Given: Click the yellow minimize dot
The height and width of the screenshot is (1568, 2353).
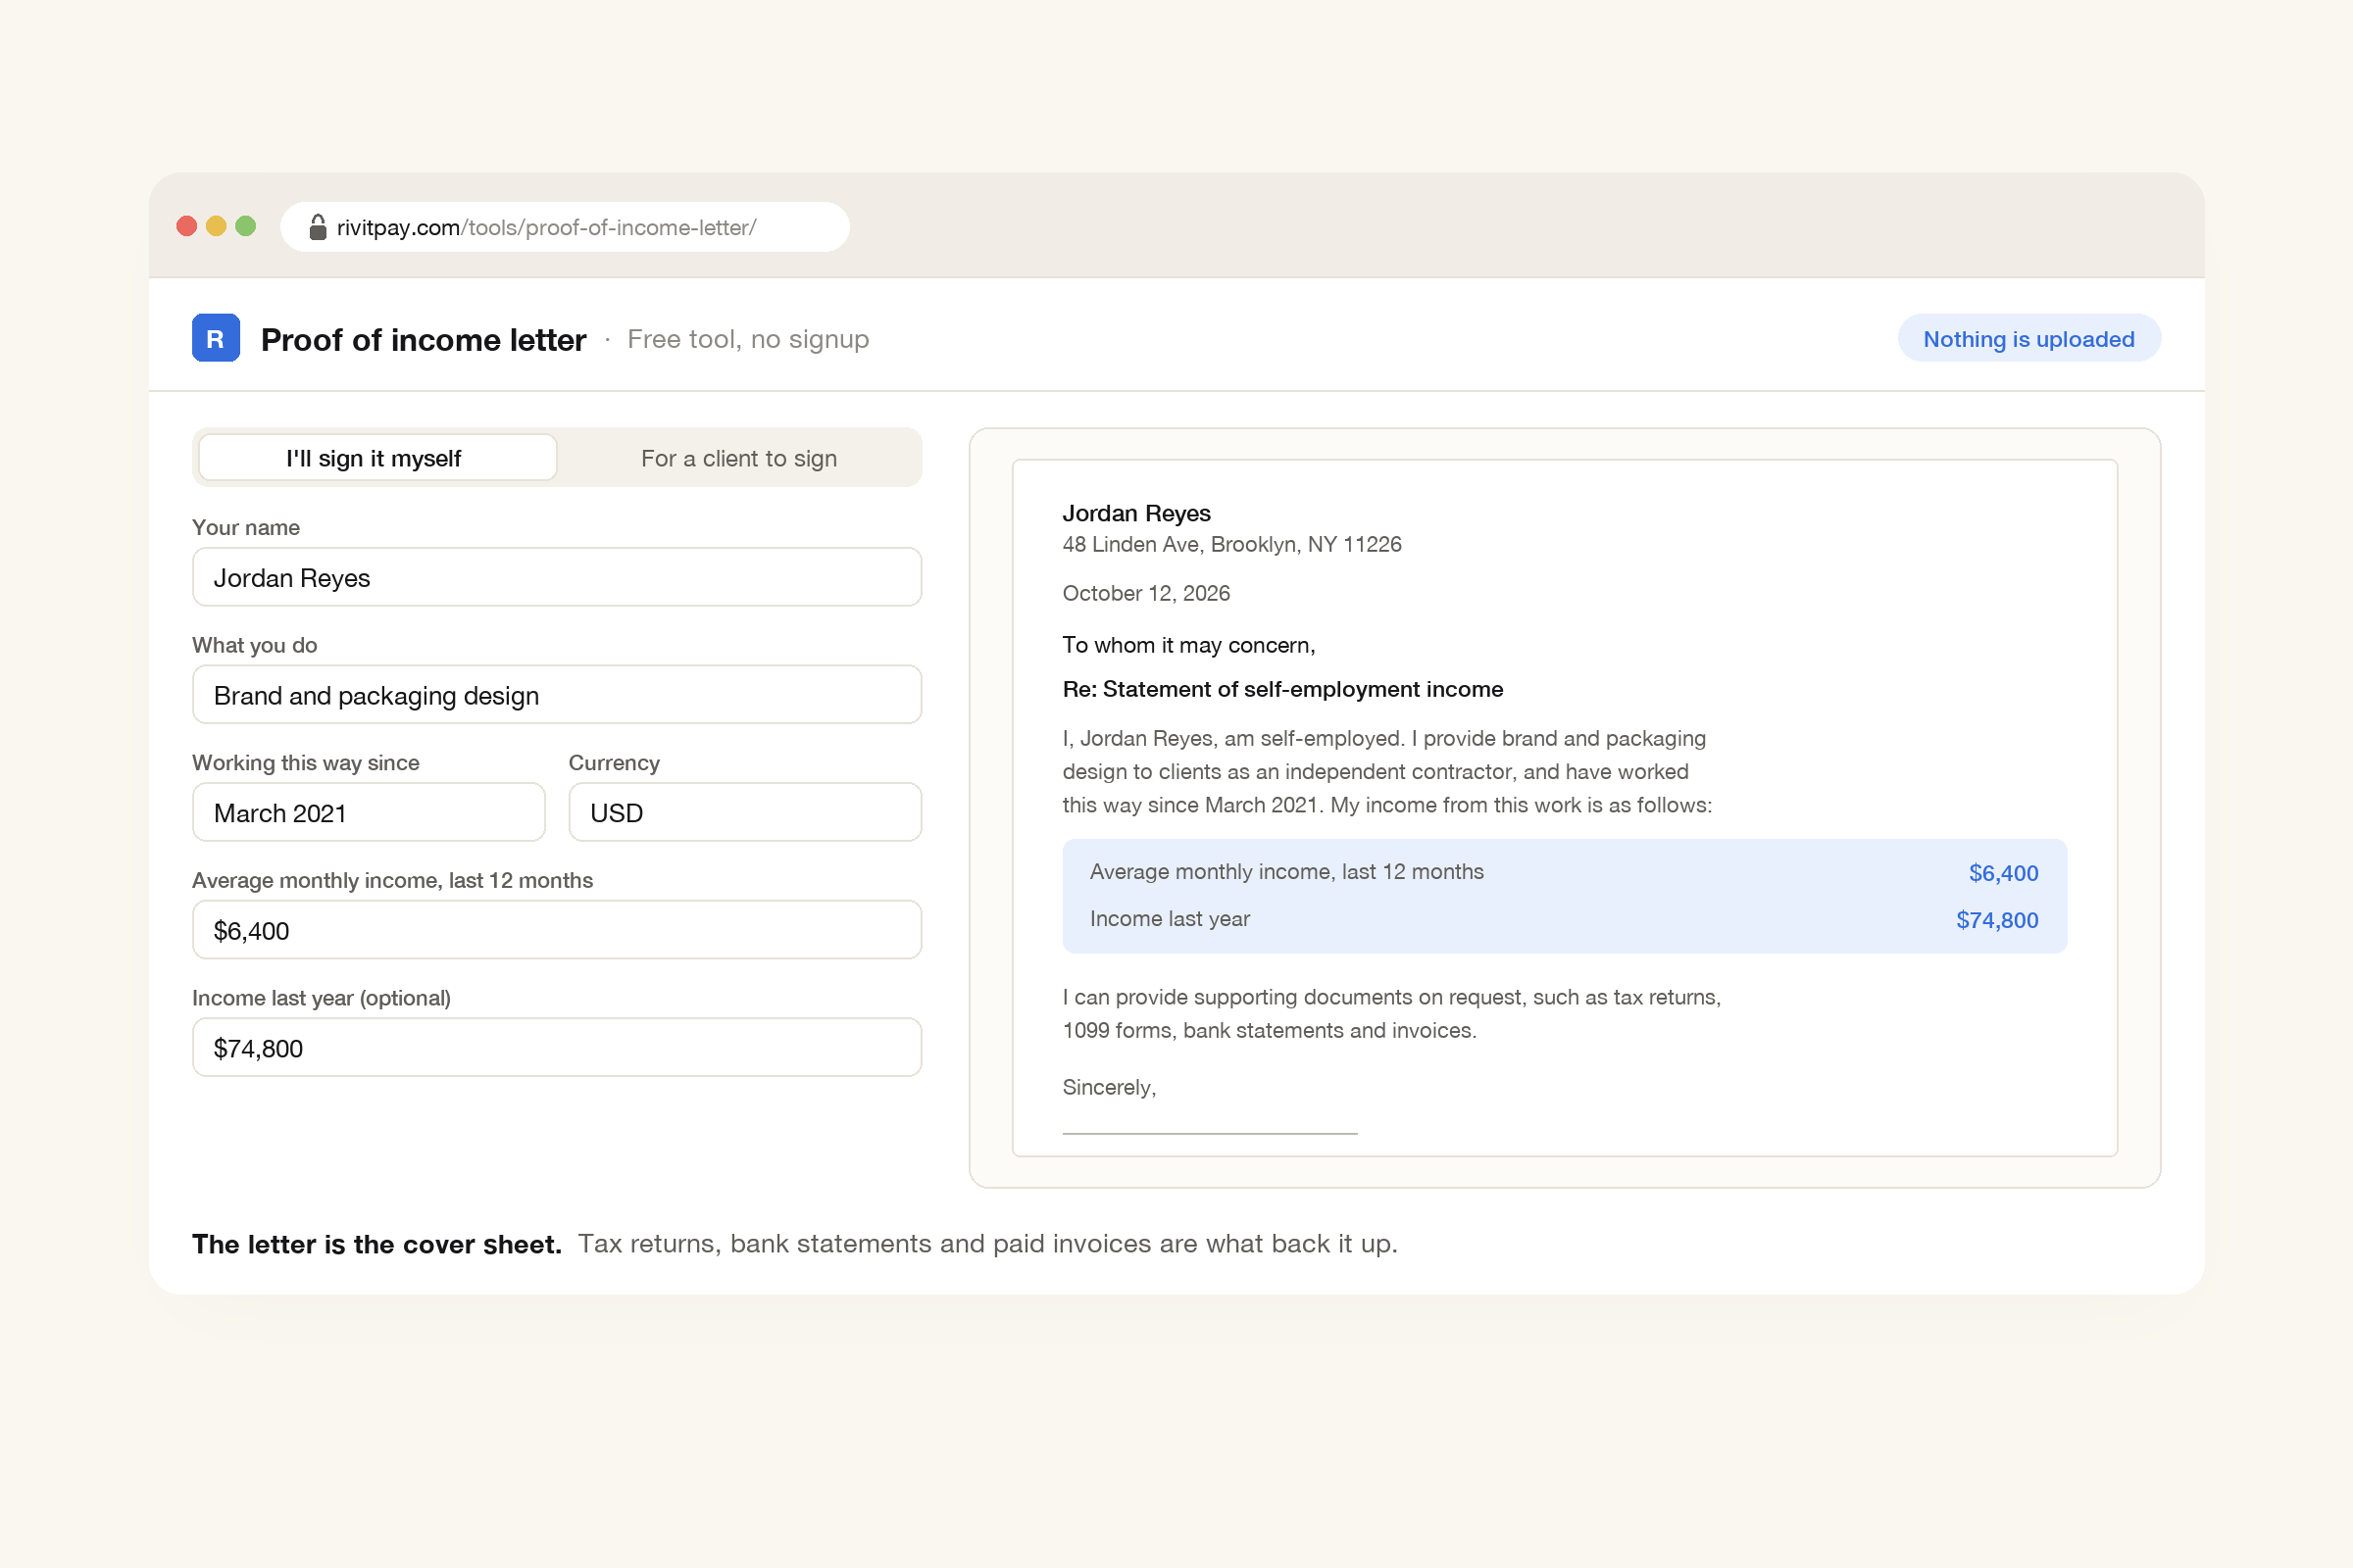Looking at the screenshot, I should click(x=216, y=226).
